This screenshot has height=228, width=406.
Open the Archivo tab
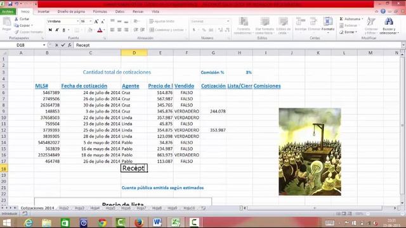pos(8,11)
